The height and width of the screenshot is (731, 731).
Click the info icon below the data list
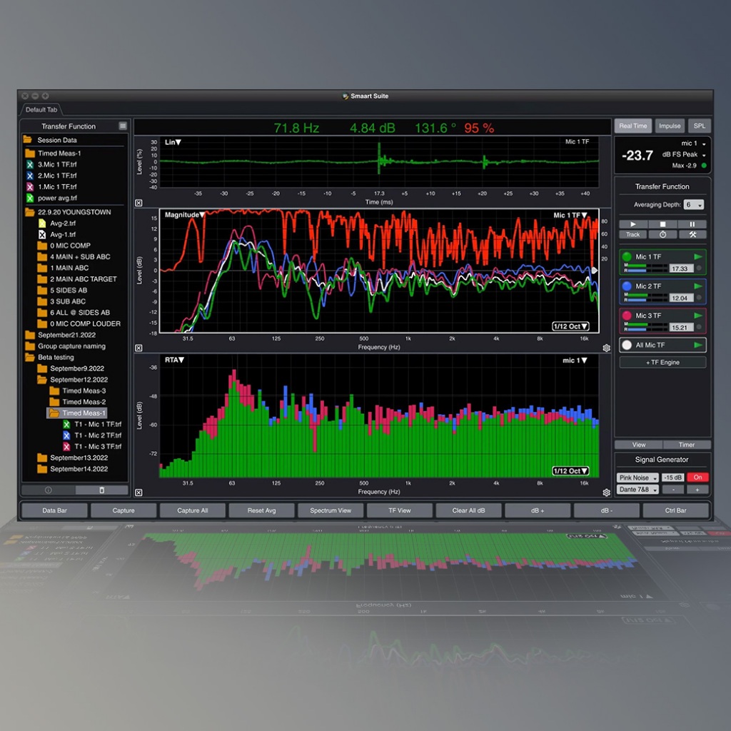[49, 490]
